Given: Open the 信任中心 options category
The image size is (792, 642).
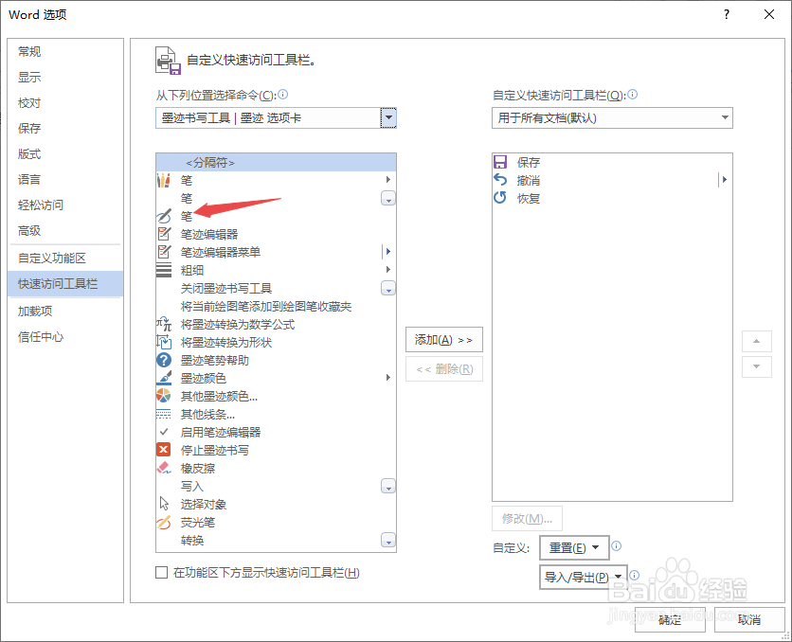Looking at the screenshot, I should point(65,337).
